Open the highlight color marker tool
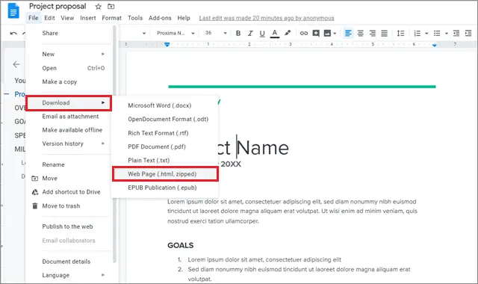Screen dimensions: 478x284 pos(288,33)
